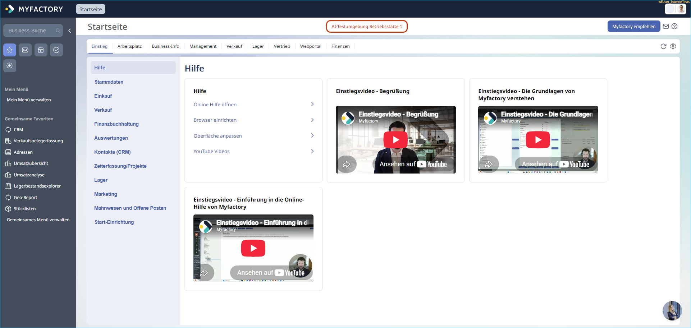
Task: Open the messages envelope next to Myfactory empfehlen
Action: click(666, 26)
